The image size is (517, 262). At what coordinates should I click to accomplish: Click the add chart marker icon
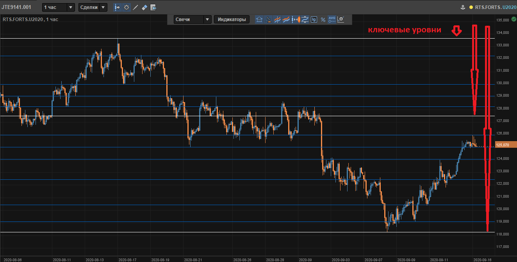click(x=341, y=19)
